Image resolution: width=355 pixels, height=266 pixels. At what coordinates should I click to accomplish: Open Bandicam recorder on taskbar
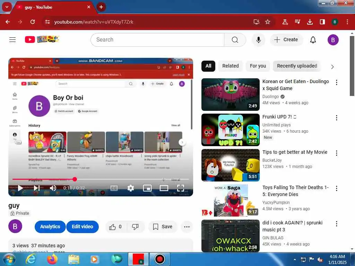click(159, 259)
